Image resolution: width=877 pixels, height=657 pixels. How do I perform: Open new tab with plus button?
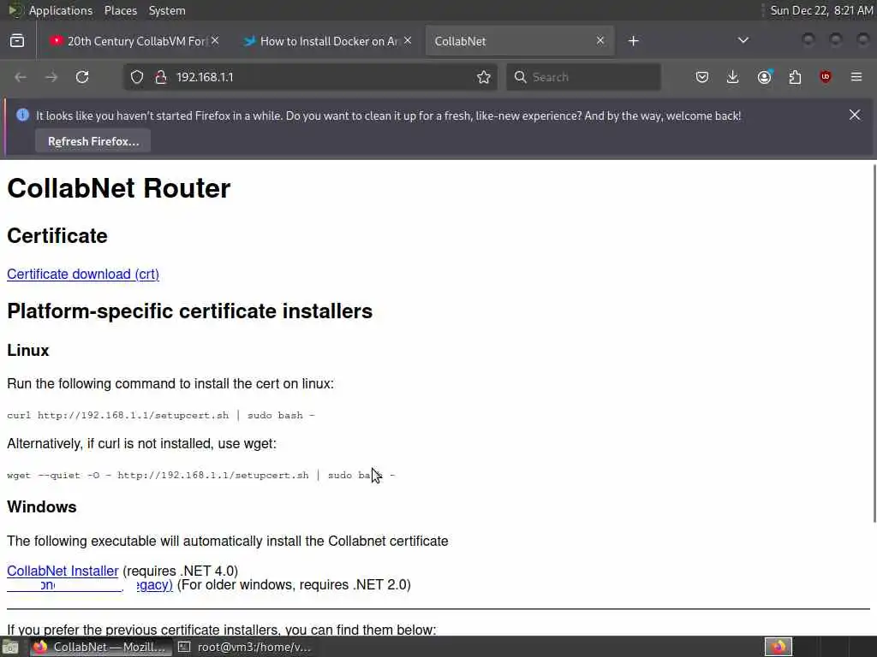[x=633, y=41]
